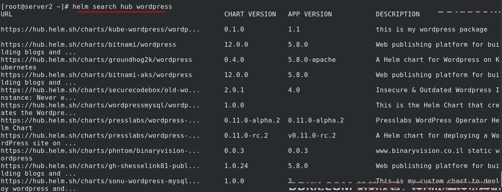Click chart version 12.0.0 in bitnami-aks row
The width and height of the screenshot is (502, 192).
pyautogui.click(x=236, y=75)
